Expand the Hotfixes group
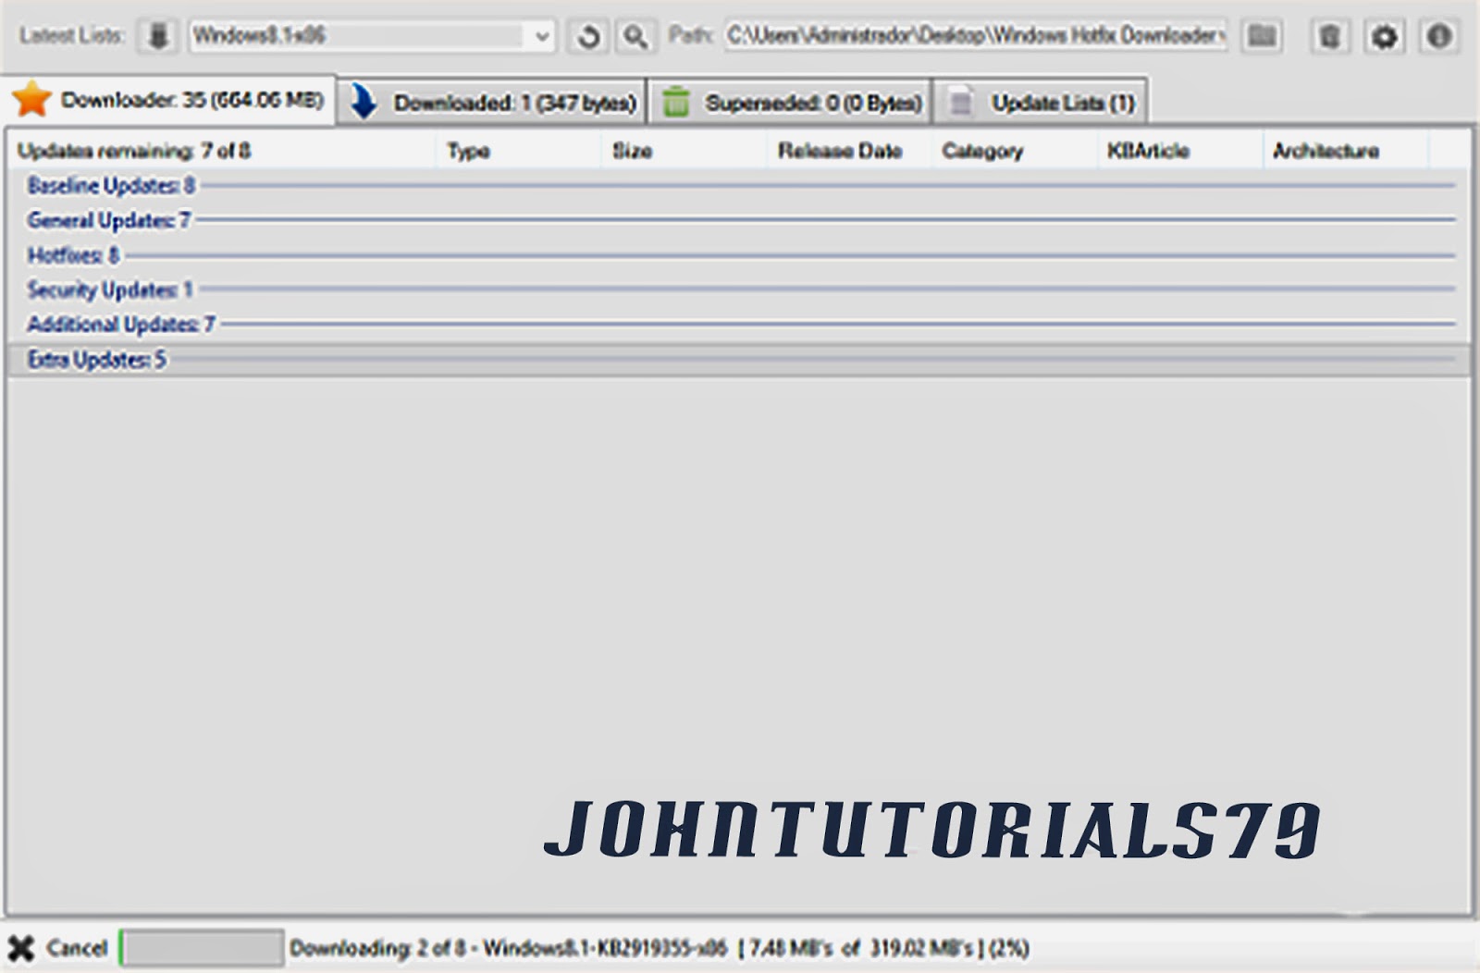This screenshot has height=973, width=1480. [x=74, y=255]
